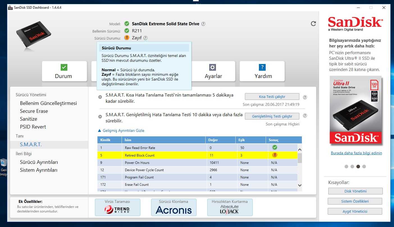Open Absolute LoJack Hırsızlıktan Kurtarma
The image size is (394, 227).
(x=230, y=207)
